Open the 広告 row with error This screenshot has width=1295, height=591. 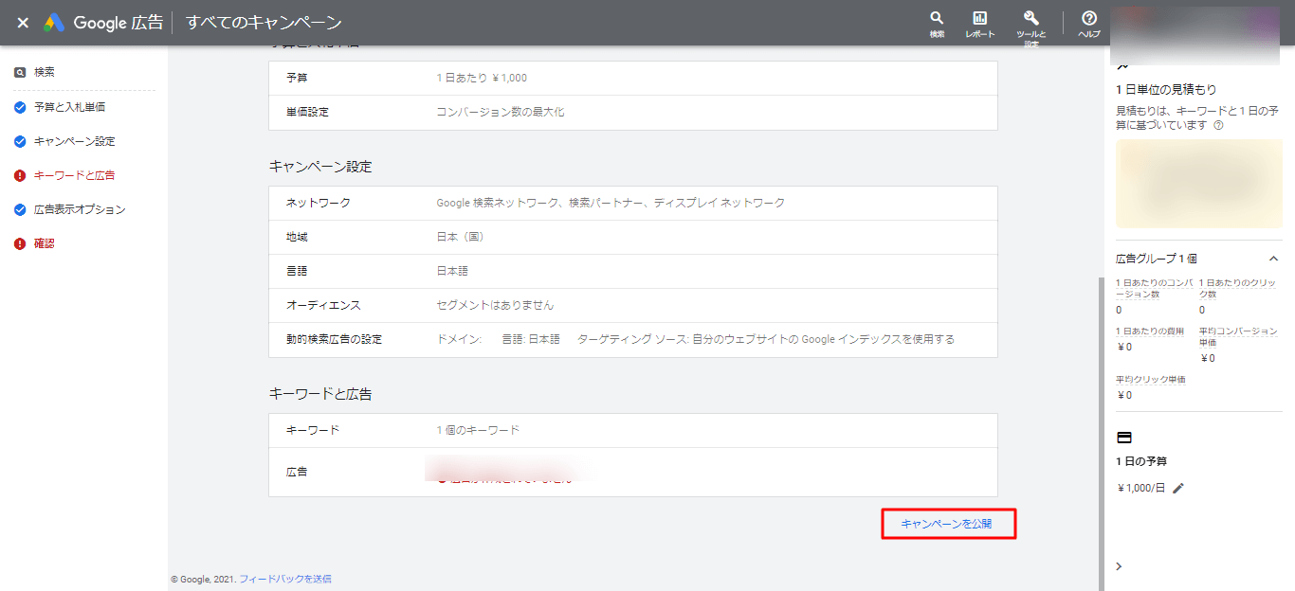coord(633,472)
